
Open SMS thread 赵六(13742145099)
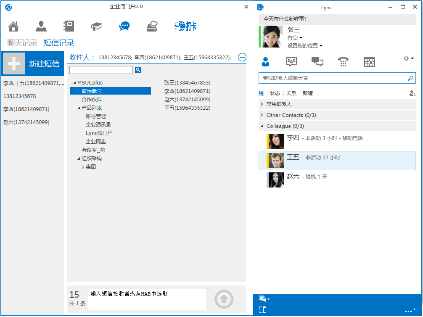(x=26, y=122)
